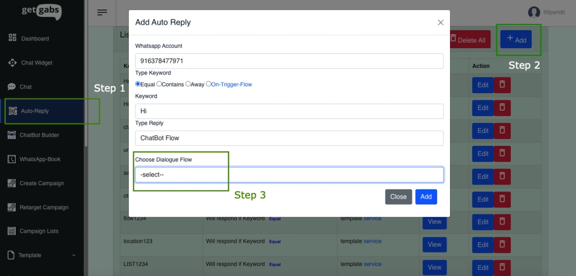Viewport: 576px width, 276px height.
Task: Pick the On-Trigger-Flow radio option
Action: 209,84
